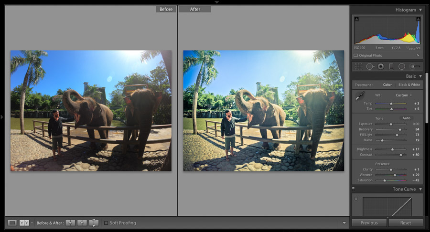
Task: Swap Before and After settings
Action: tap(94, 222)
